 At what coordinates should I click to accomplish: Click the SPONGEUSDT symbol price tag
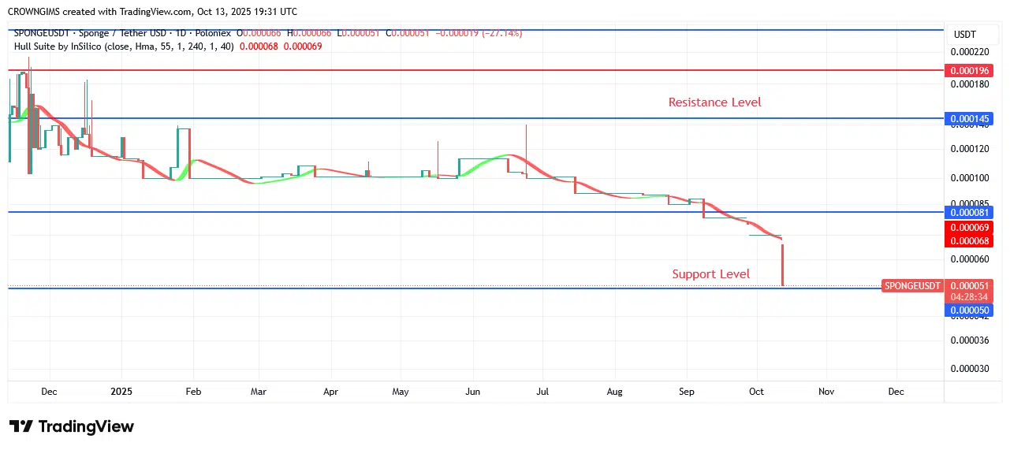coord(912,285)
